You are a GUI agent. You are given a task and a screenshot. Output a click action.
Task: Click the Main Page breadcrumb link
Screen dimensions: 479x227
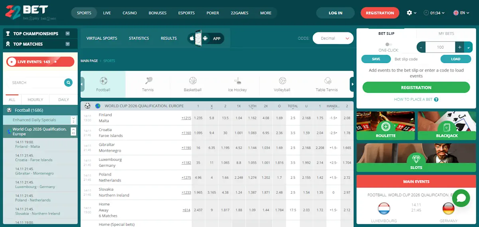(x=89, y=61)
